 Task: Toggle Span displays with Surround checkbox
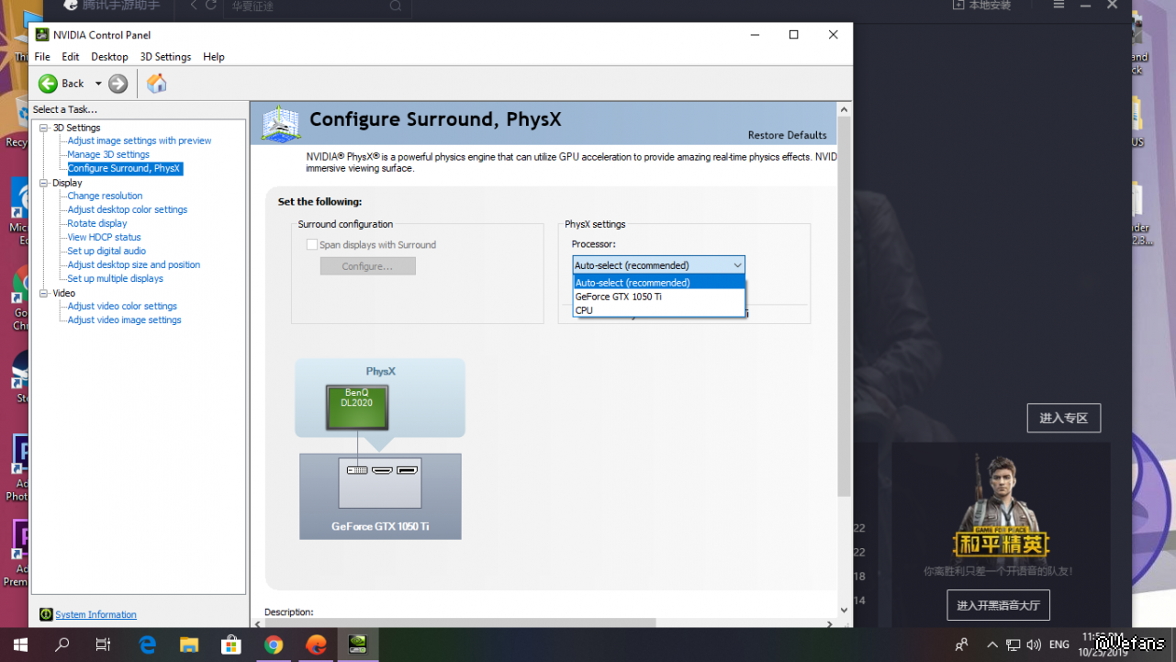[x=312, y=244]
